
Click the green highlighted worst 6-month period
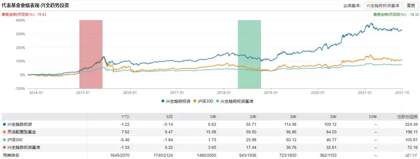tap(249, 54)
